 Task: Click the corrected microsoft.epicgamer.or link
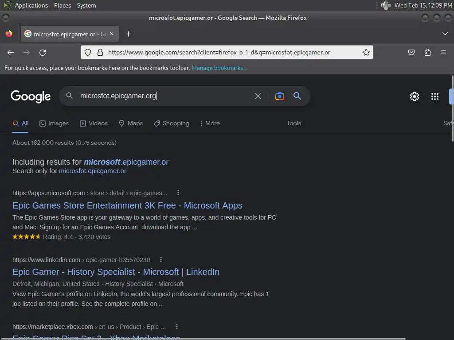(x=126, y=162)
